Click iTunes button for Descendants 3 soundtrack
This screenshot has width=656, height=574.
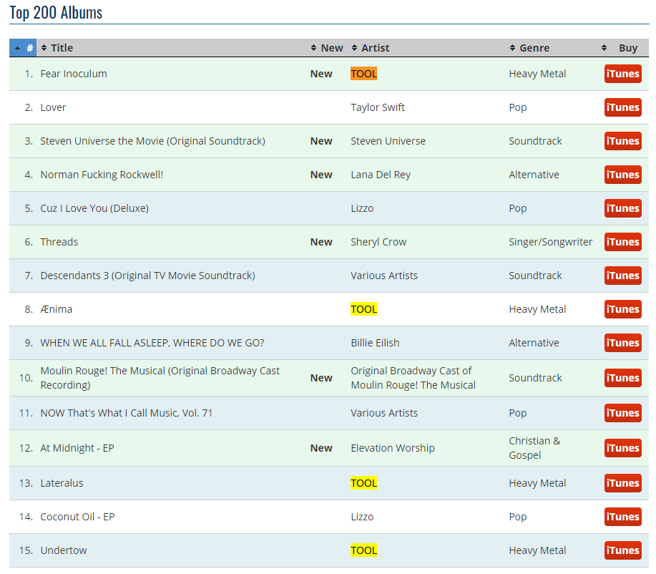622,276
